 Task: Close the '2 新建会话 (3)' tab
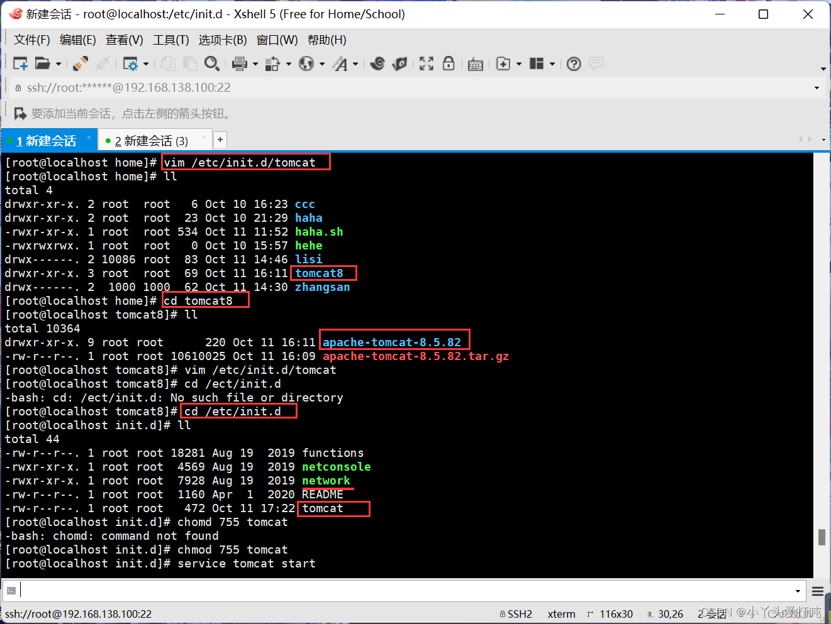click(204, 137)
